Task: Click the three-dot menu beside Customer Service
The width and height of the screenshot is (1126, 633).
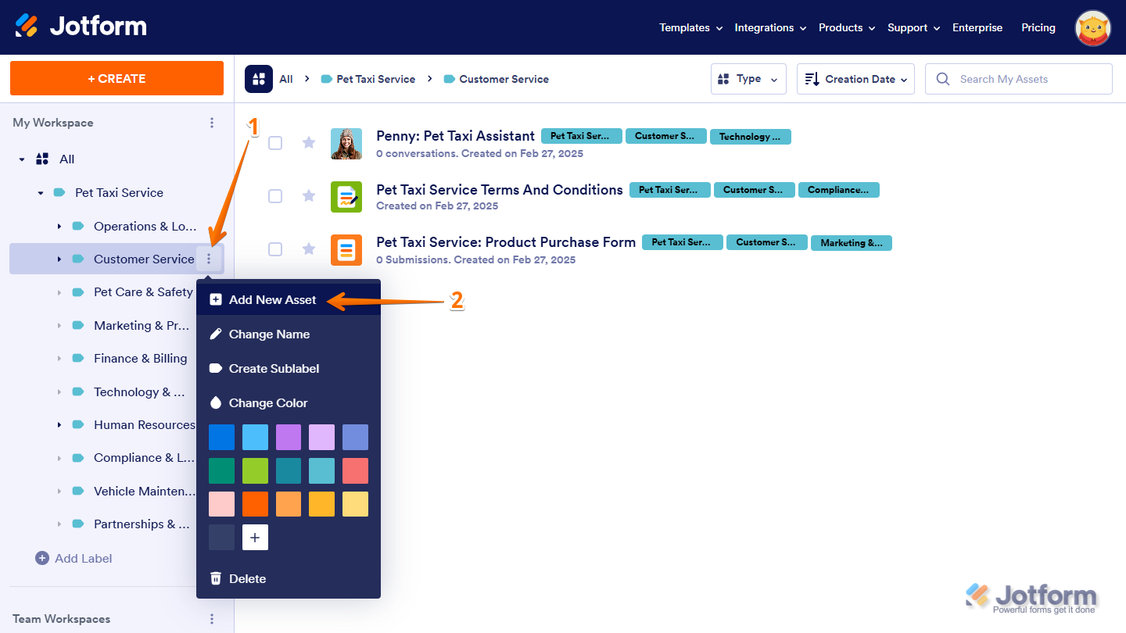Action: click(x=209, y=259)
